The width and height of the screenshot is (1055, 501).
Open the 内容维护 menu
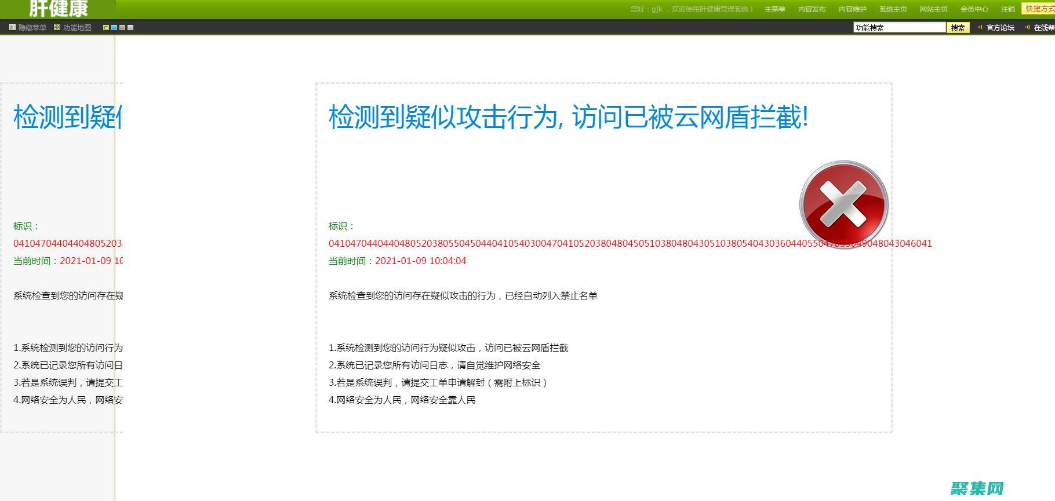(x=852, y=9)
